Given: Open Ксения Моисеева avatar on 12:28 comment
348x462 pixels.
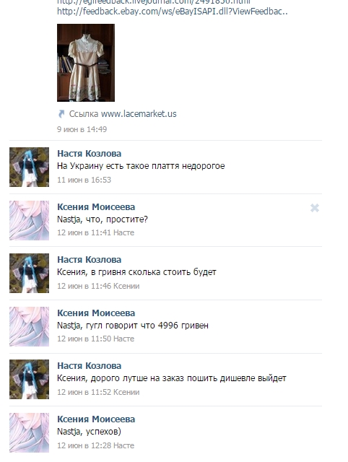Looking at the screenshot, I should click(x=29, y=432).
